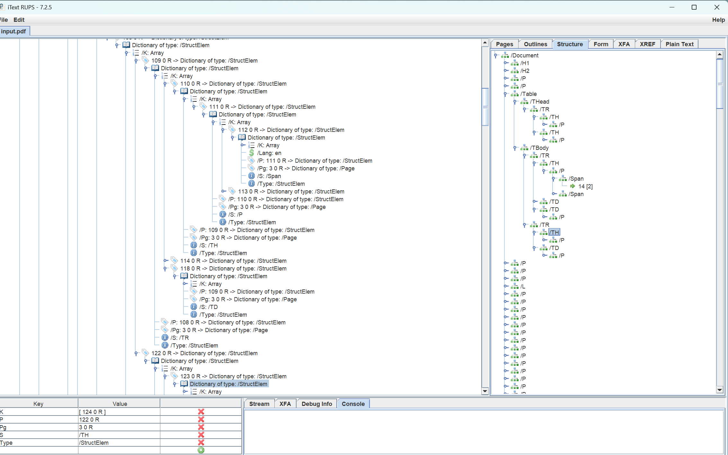This screenshot has width=728, height=455.
Task: Click green arrow icon beside 14 [2]
Action: (x=573, y=186)
